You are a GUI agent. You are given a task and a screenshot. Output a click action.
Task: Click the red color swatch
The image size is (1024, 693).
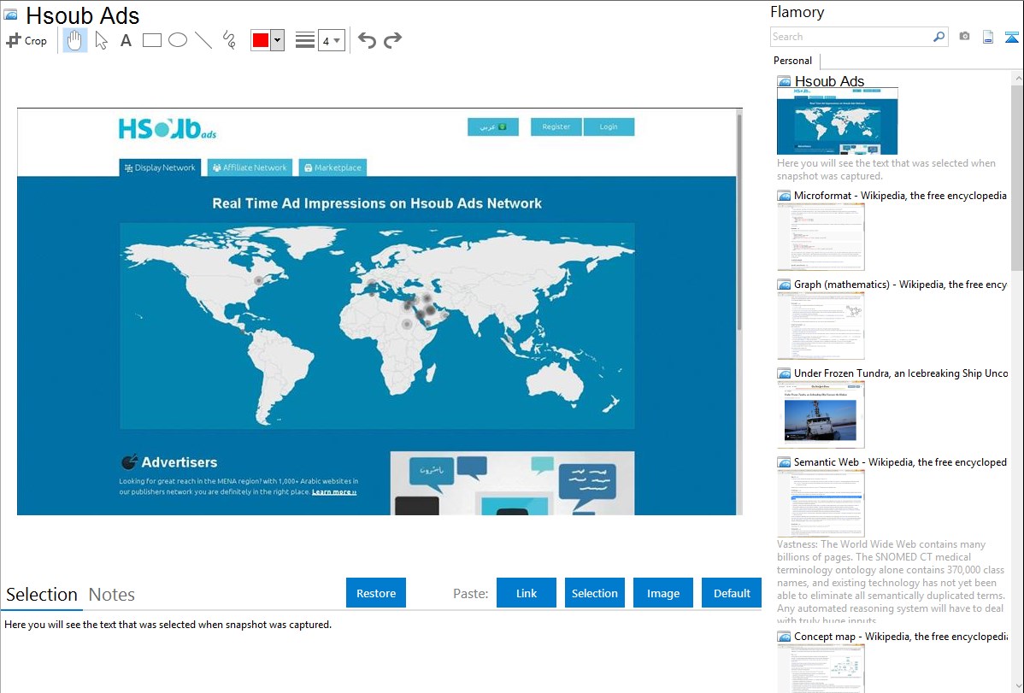(x=261, y=40)
